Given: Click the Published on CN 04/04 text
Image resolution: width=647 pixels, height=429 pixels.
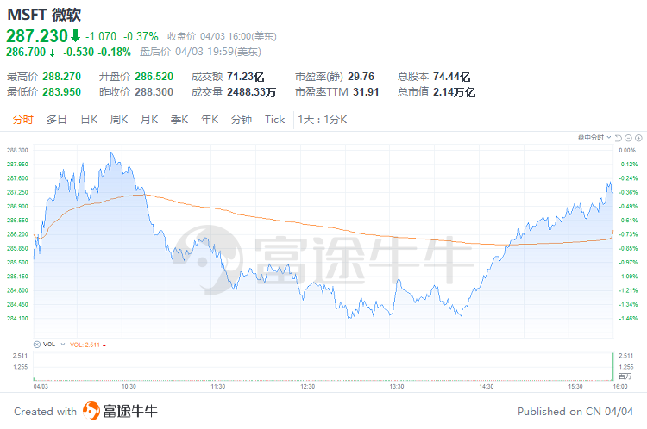Looking at the screenshot, I should coord(575,412).
